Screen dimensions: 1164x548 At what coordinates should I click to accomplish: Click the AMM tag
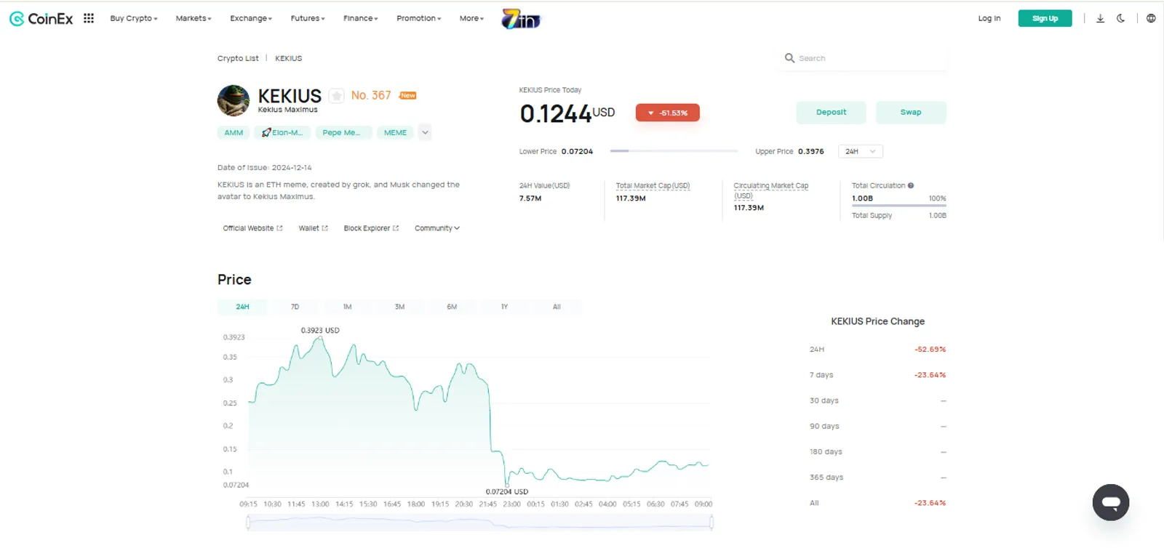(234, 132)
